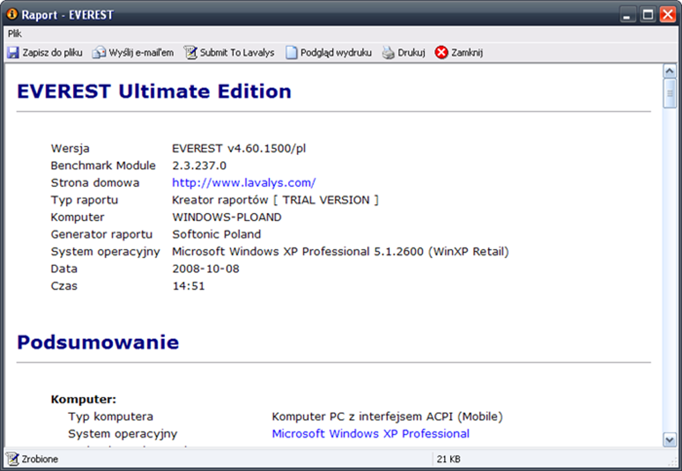Image resolution: width=682 pixels, height=471 pixels.
Task: Click the Komputer entry WINDOWS-PLOAND
Action: coord(227,216)
